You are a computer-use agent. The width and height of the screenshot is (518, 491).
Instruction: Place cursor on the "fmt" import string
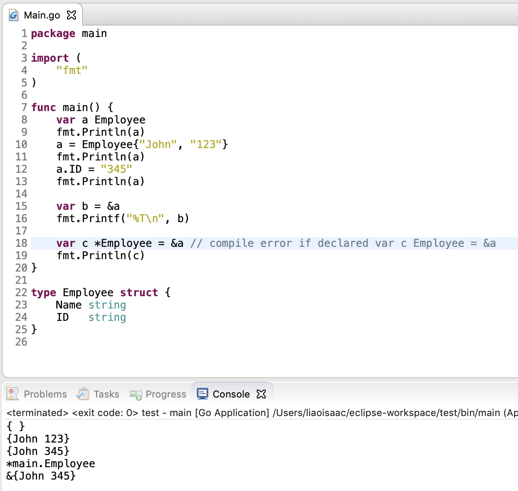pyautogui.click(x=72, y=71)
